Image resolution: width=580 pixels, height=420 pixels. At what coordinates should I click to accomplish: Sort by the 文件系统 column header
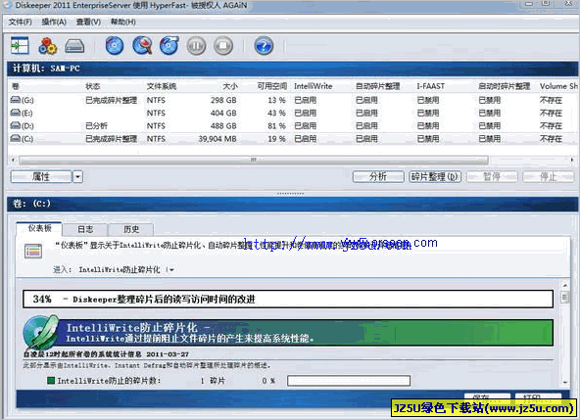162,86
